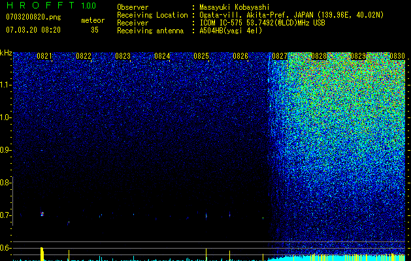
Task: Click the 0828 time marker label
Action: pos(319,56)
